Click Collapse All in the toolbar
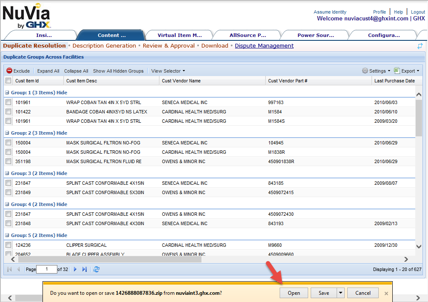This screenshot has height=302, width=428. (x=76, y=71)
